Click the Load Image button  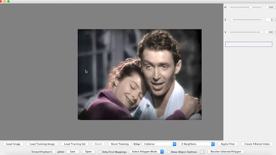pos(13,144)
